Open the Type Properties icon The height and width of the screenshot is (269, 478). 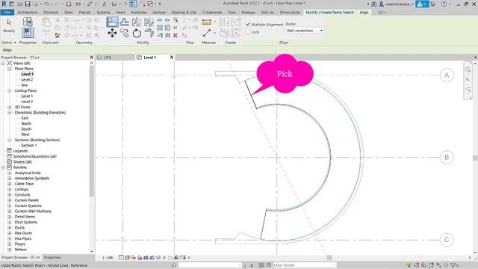coord(28,22)
